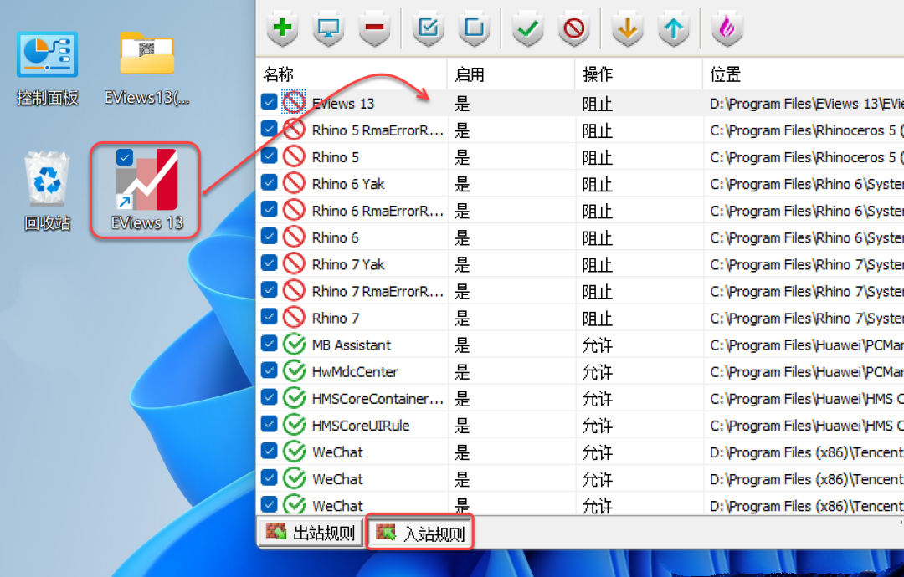Select the 'Rhino 5 RmaErrorR...' rule name
The height and width of the screenshot is (577, 904).
pos(378,130)
